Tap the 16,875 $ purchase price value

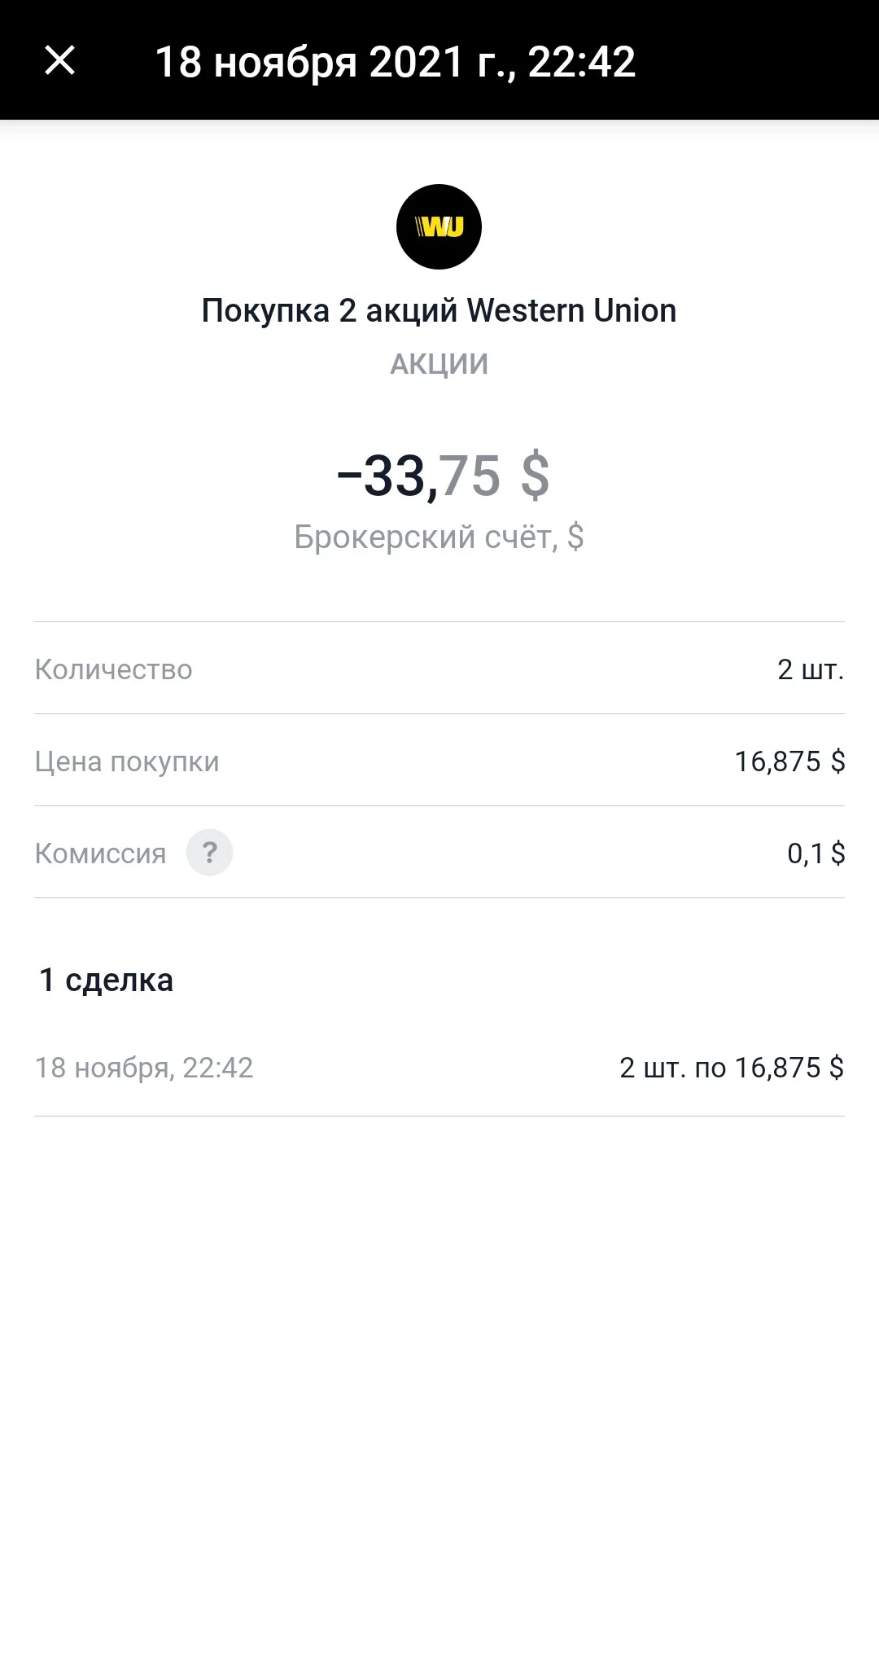(x=789, y=761)
